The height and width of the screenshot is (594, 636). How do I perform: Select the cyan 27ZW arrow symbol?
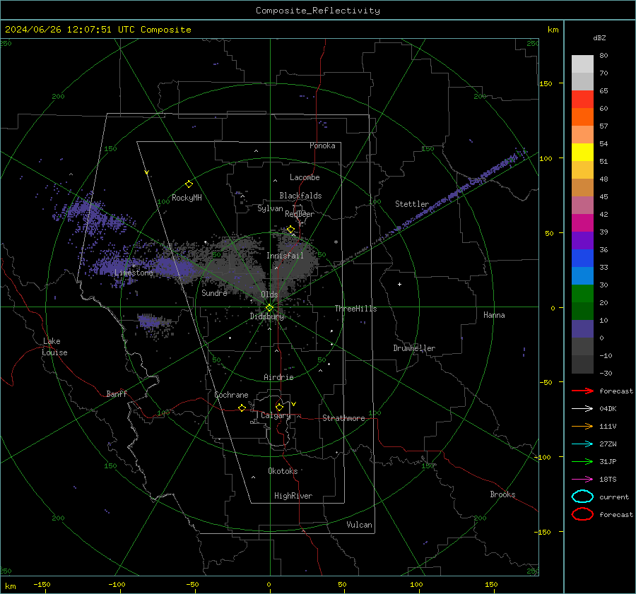click(x=582, y=444)
